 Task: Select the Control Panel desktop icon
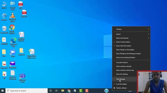click(x=13, y=6)
